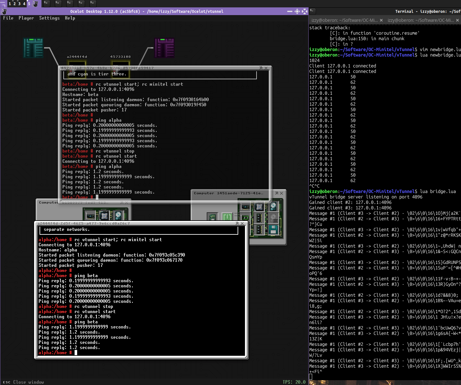Screen dimensions: 461x385
Task: Select the cyan relay block in workspace
Action: click(x=33, y=48)
